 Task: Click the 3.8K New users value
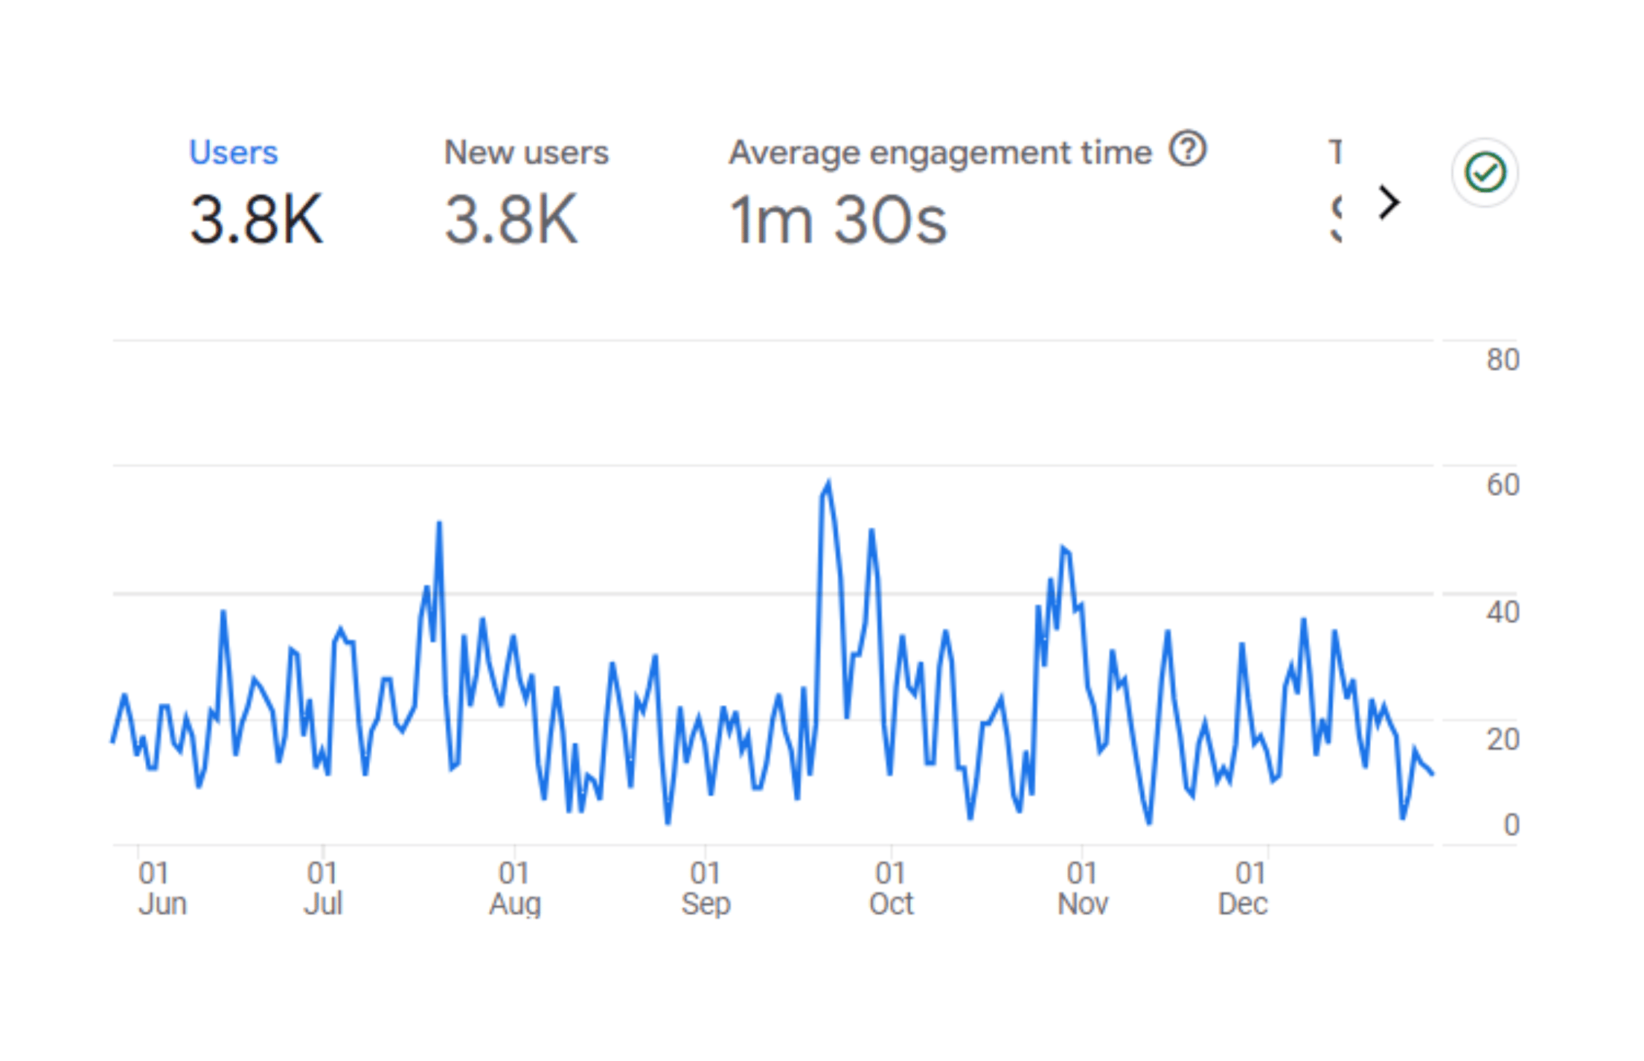[x=511, y=220]
